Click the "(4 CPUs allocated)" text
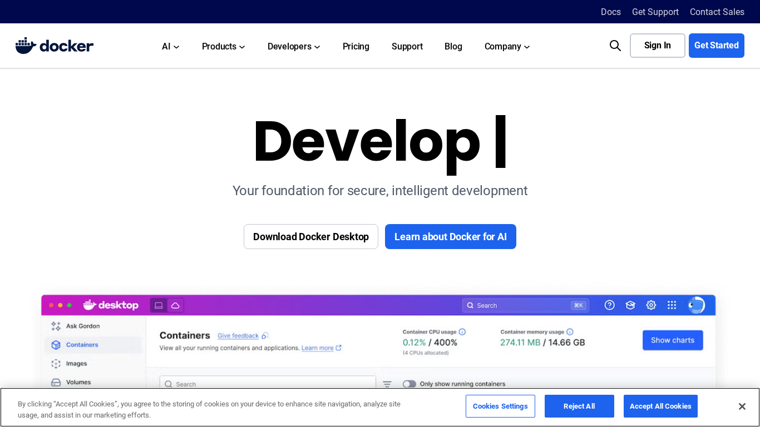Viewport: 760px width, 427px height. [x=426, y=352]
